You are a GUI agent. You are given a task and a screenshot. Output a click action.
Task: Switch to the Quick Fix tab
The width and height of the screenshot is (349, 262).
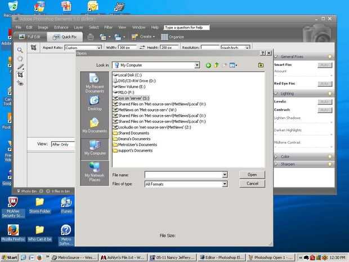pyautogui.click(x=65, y=37)
